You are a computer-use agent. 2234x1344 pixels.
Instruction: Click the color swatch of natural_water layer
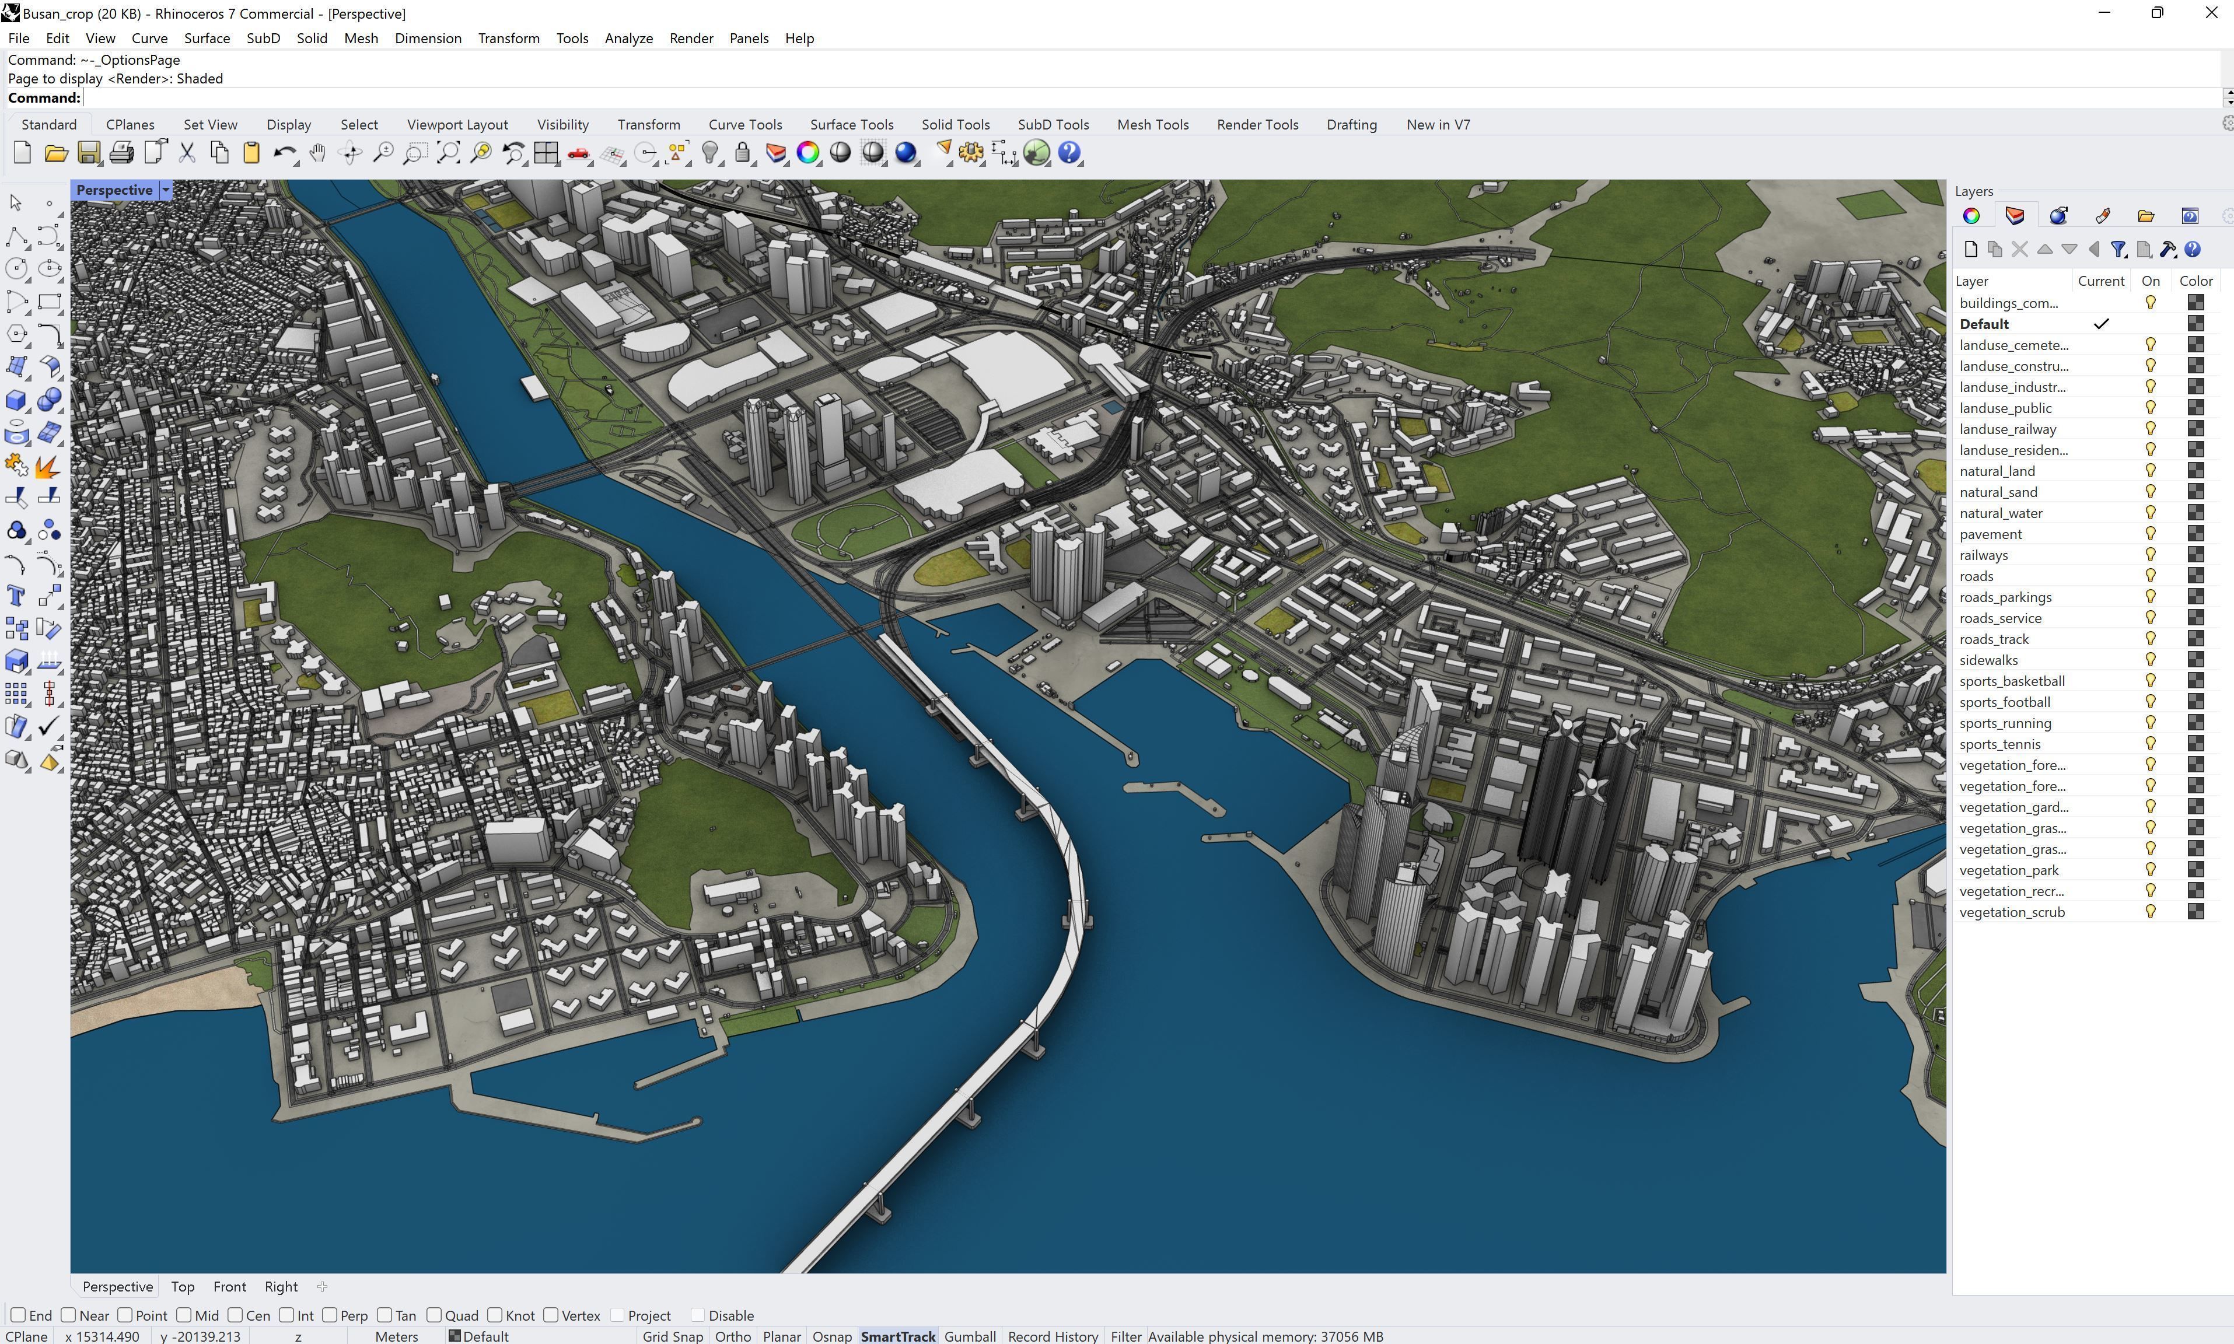coord(2195,513)
